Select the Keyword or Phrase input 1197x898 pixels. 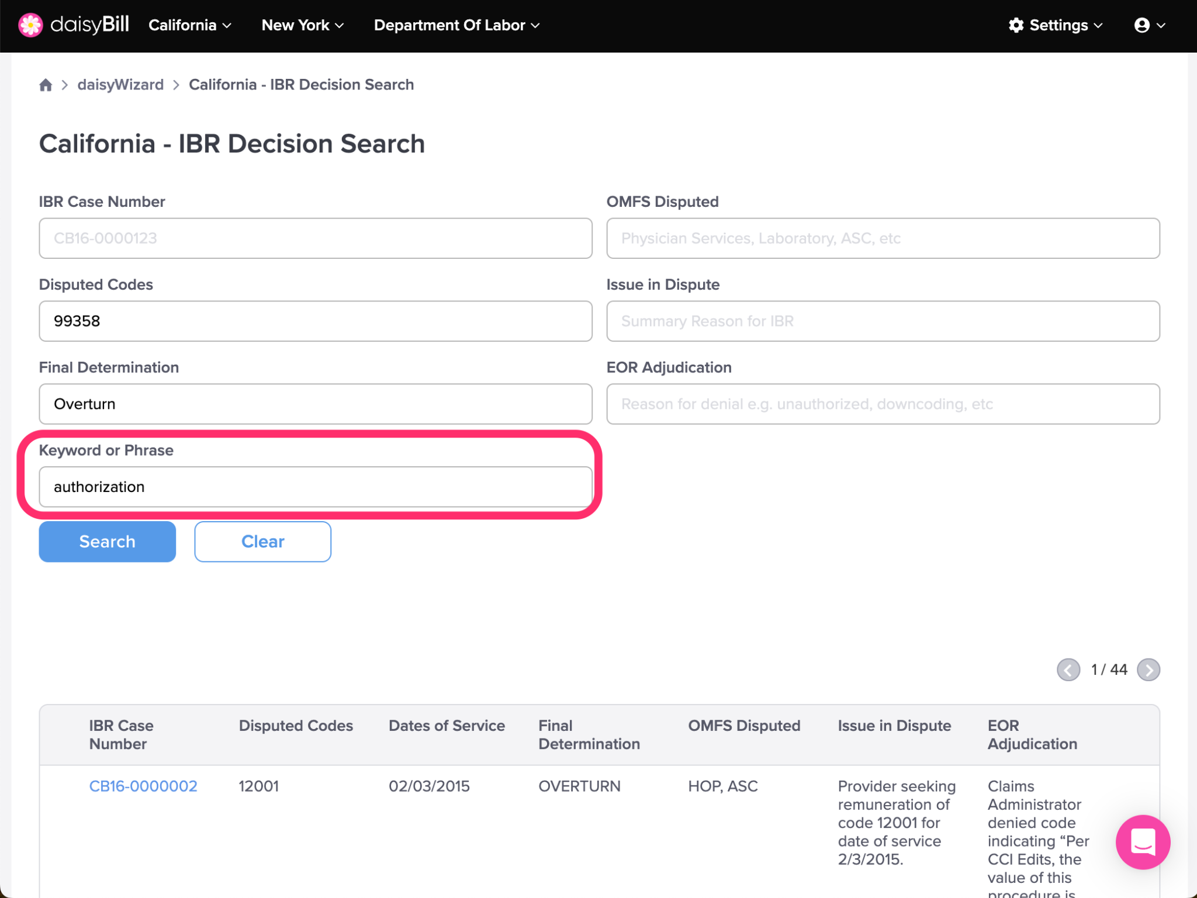click(x=316, y=487)
